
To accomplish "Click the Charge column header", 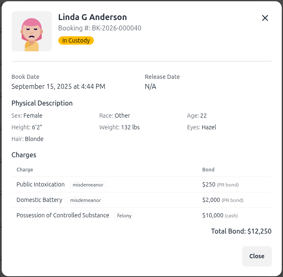I will pos(25,170).
